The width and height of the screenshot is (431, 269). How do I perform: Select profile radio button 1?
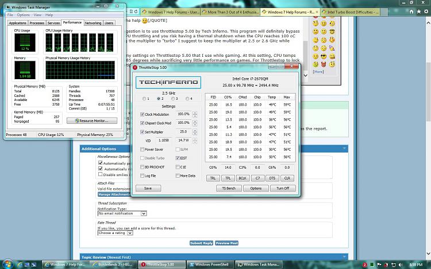(144, 99)
